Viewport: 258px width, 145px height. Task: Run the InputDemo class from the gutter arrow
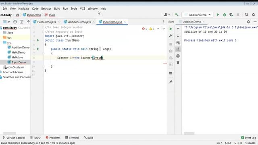pos(38,40)
